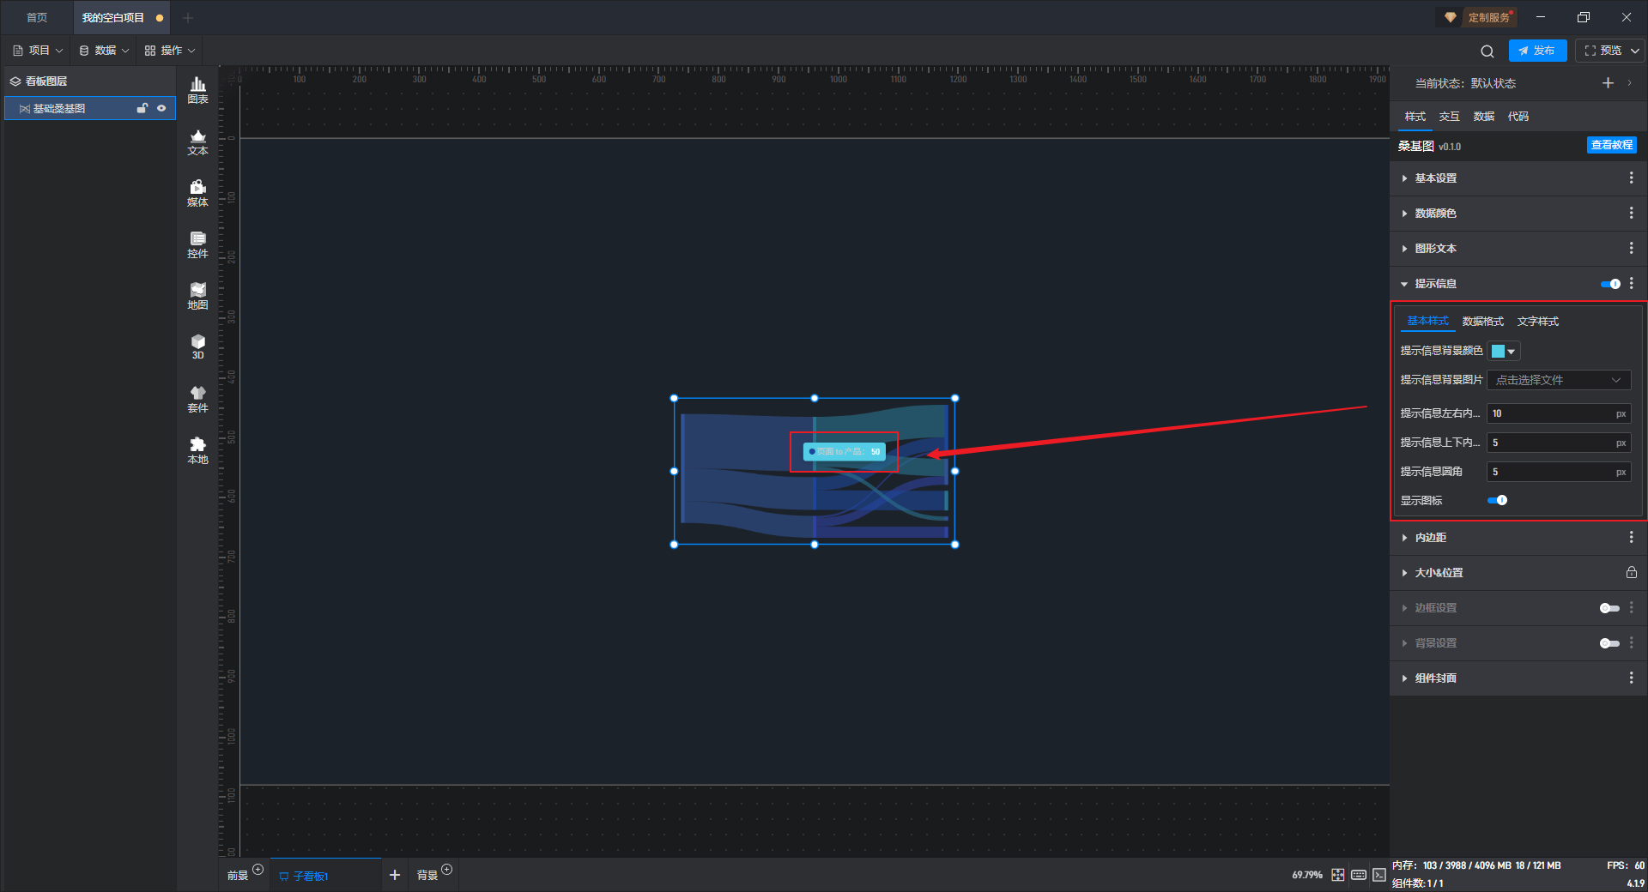Click the search magnifier icon

pyautogui.click(x=1487, y=51)
